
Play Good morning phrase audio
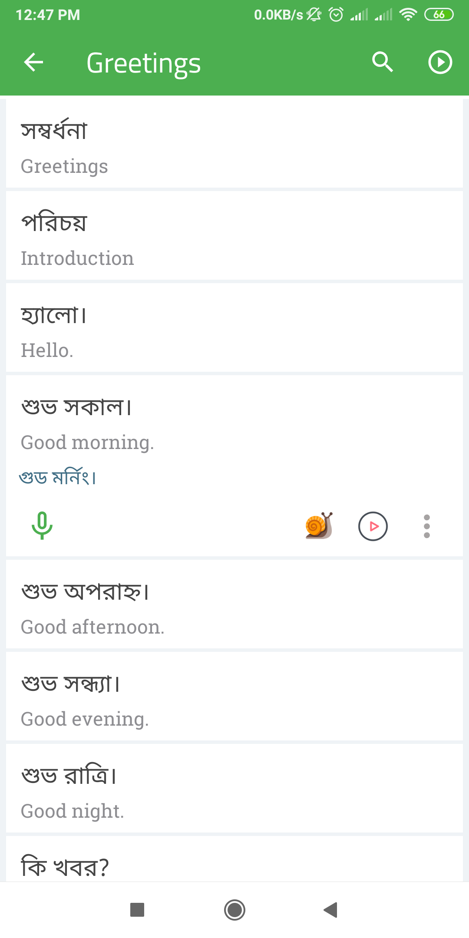point(373,526)
